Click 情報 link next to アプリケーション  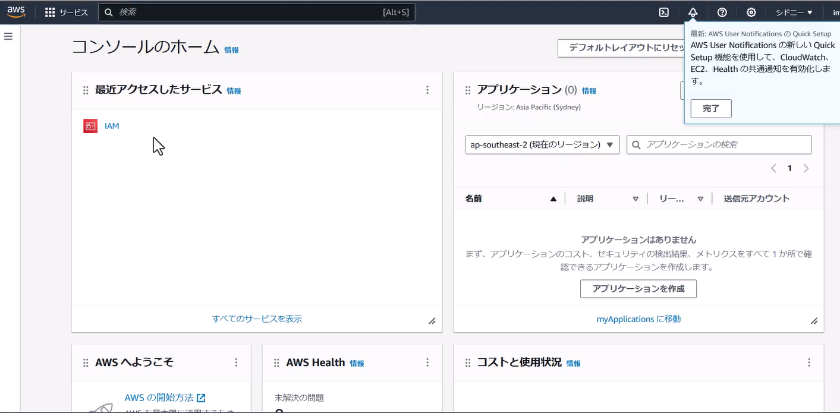[589, 91]
